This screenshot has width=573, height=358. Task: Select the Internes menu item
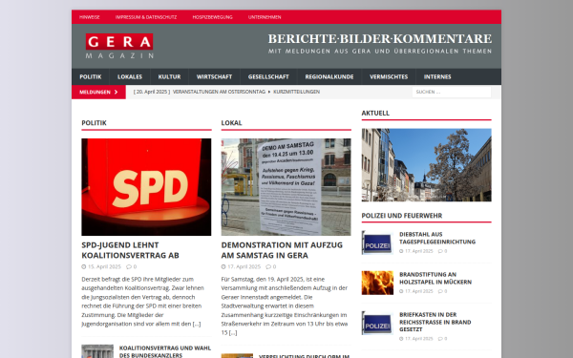(437, 76)
